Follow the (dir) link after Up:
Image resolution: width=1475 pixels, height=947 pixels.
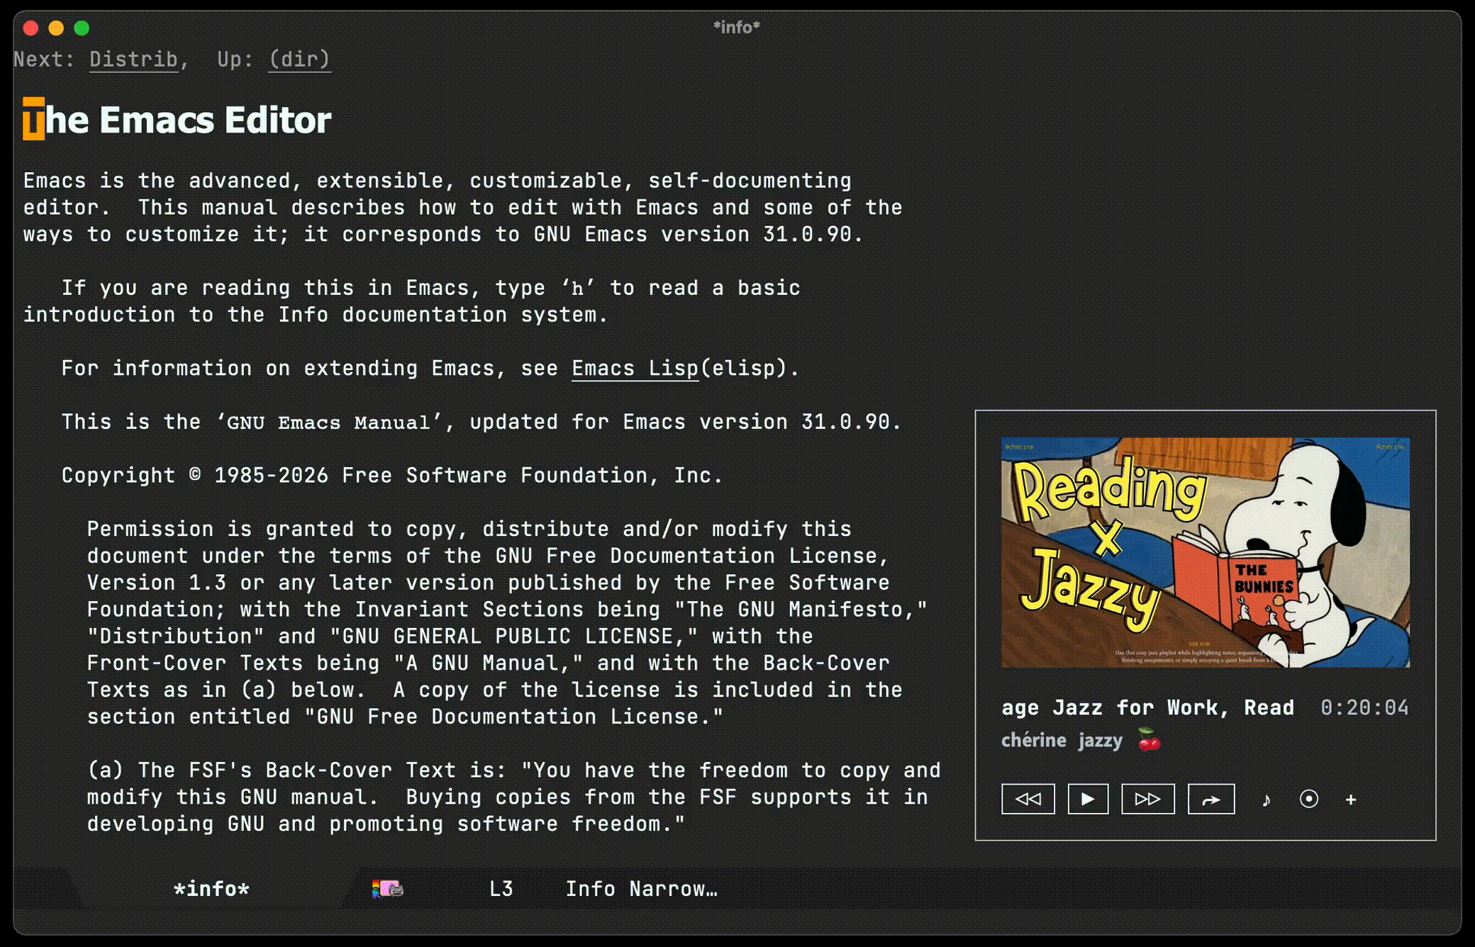(299, 59)
